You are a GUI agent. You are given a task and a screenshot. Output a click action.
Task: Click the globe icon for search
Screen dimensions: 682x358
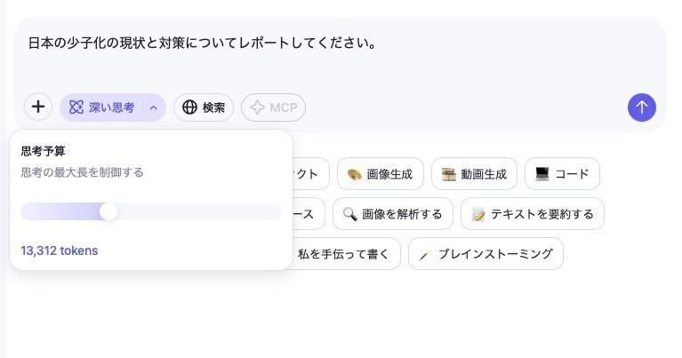point(189,107)
